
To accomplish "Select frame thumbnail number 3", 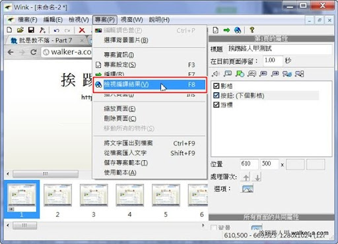I will pos(94,195).
